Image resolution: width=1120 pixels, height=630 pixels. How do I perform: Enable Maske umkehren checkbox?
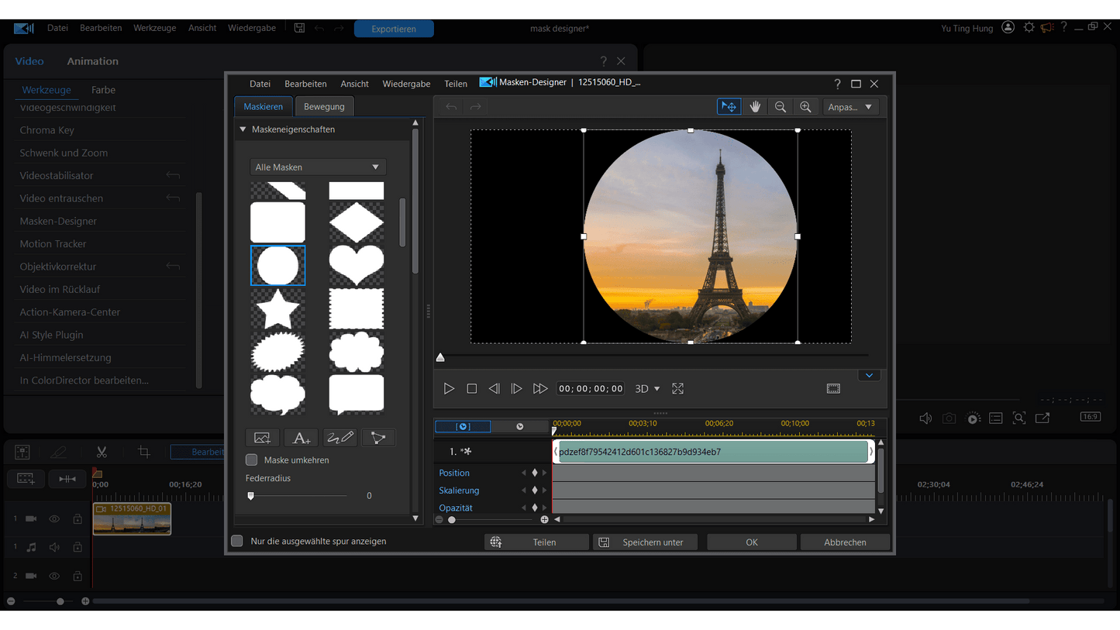(x=252, y=460)
